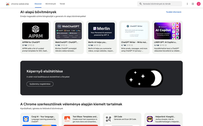Click the Bővítse ChatGPT promptjait description
This screenshot has height=126, width=203.
[66, 50]
